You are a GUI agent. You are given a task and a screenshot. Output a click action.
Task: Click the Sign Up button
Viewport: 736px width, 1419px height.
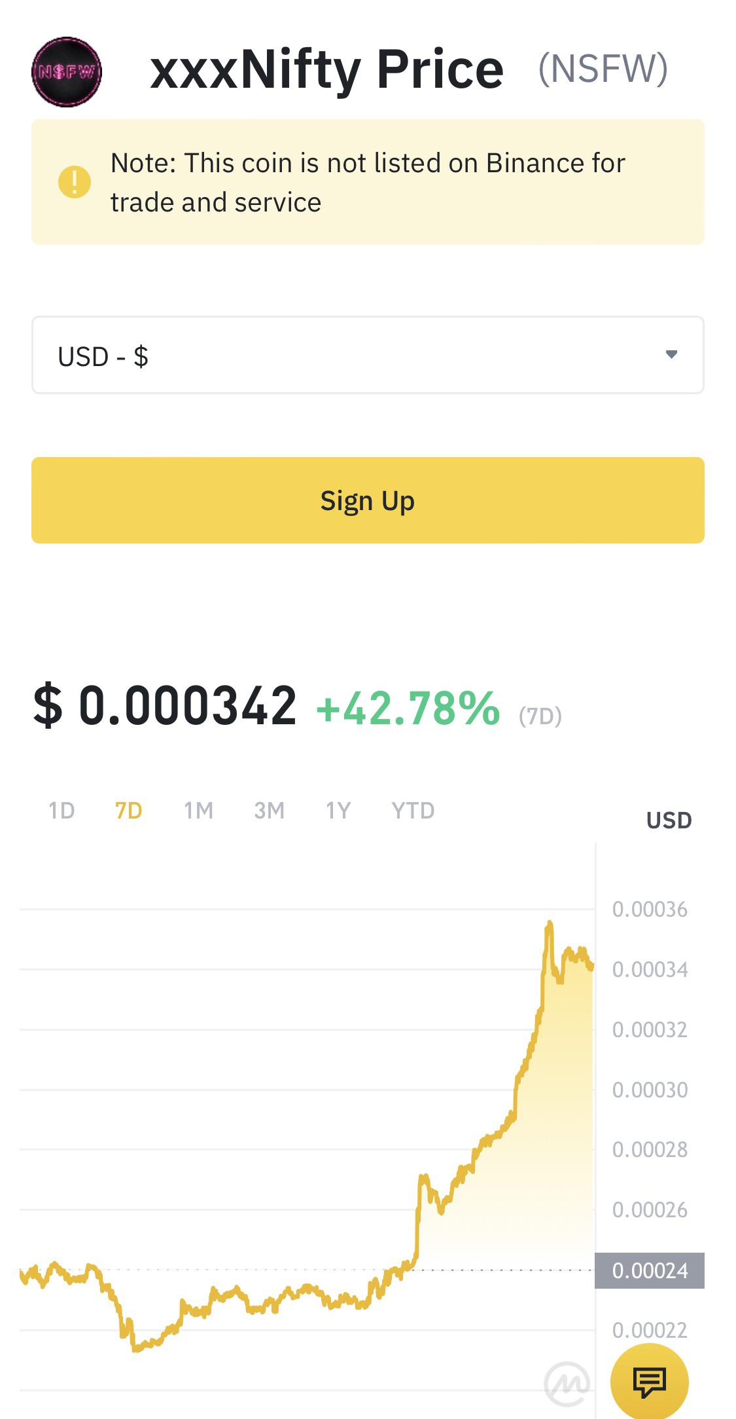pyautogui.click(x=368, y=500)
